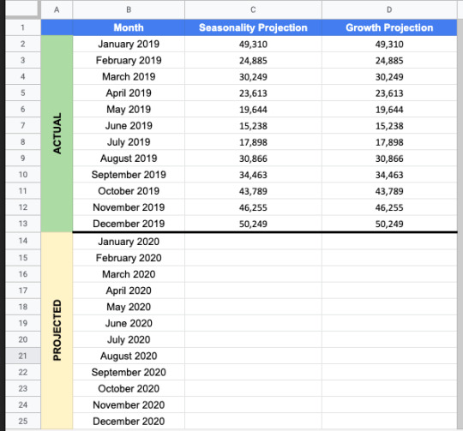This screenshot has height=431, width=463.
Task: Select the 'July 2020' cell
Action: [129, 339]
